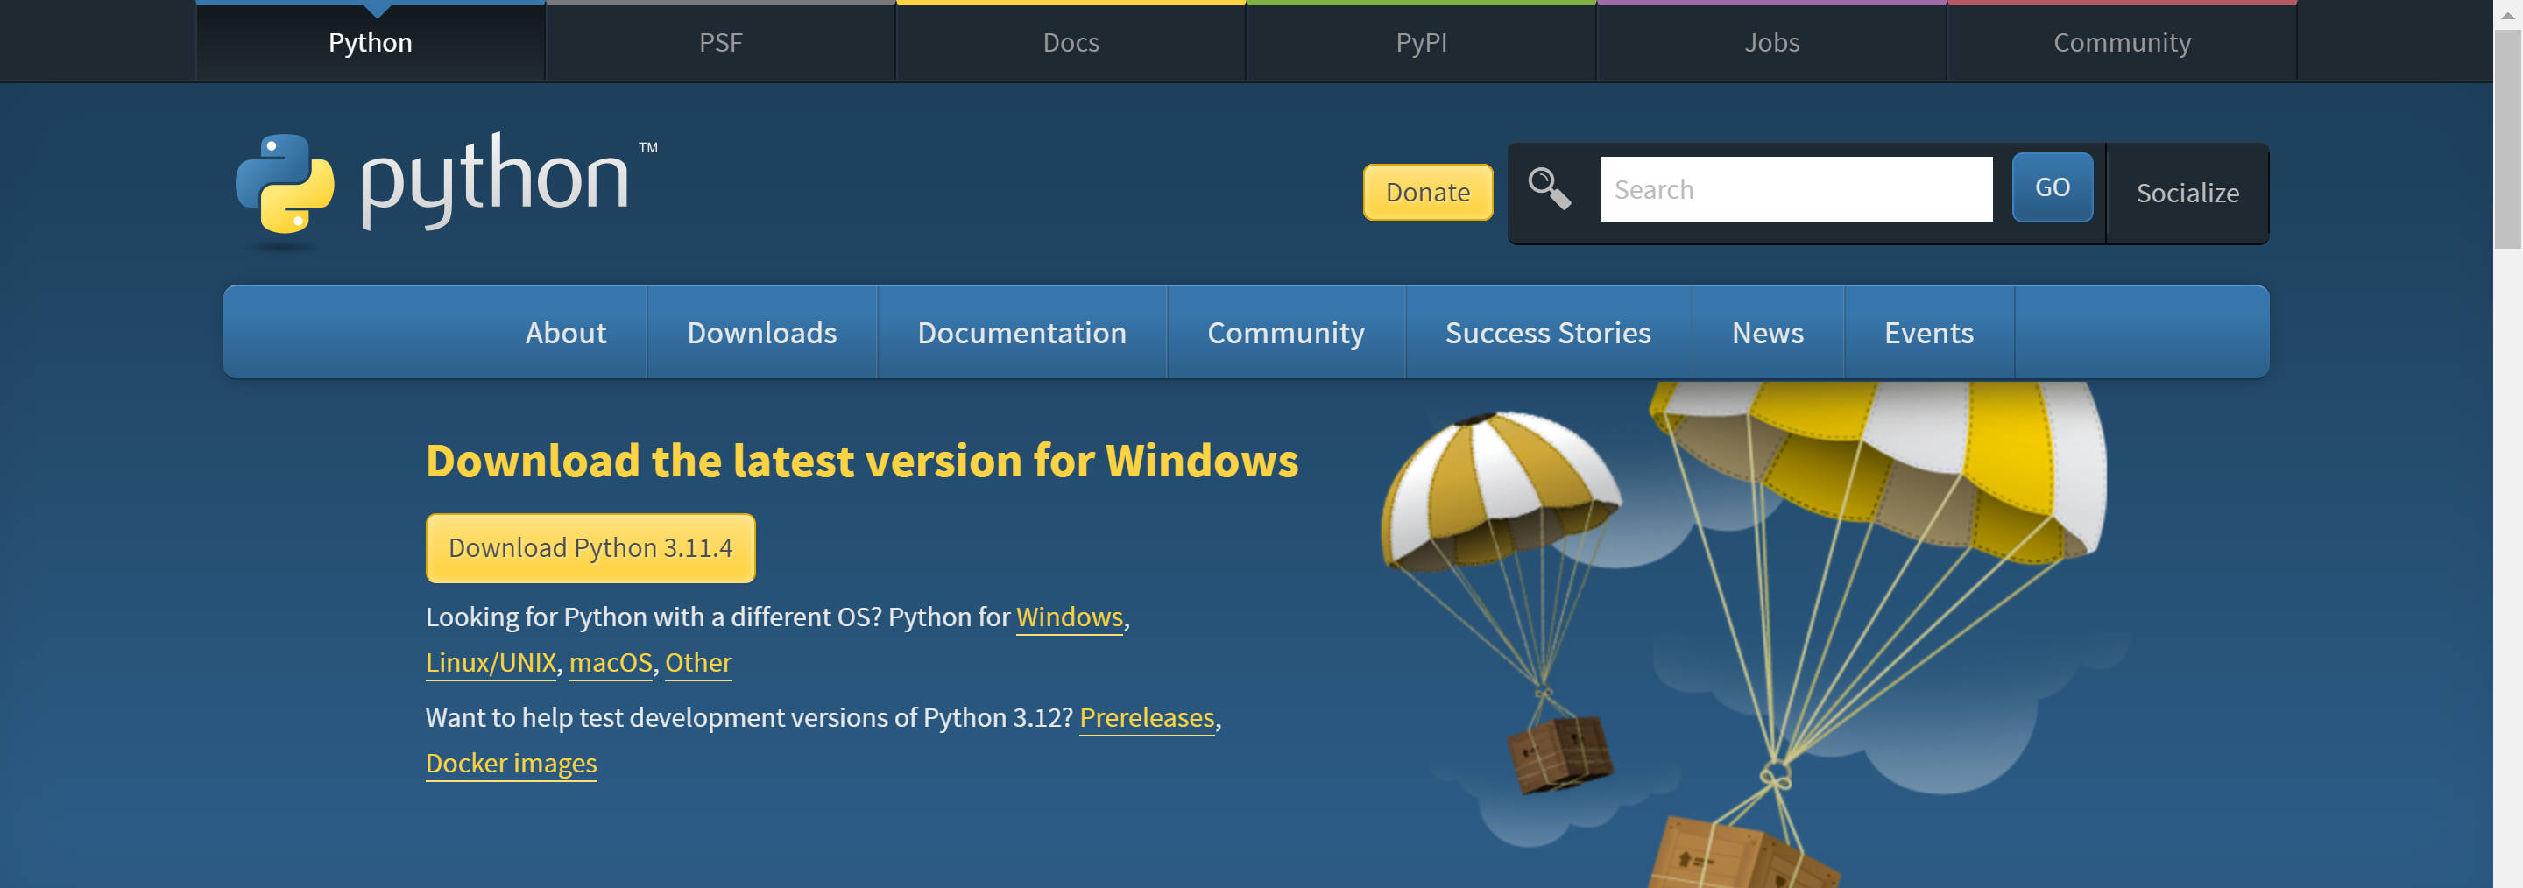
Task: Follow the Linux/UNIX link
Action: pyautogui.click(x=491, y=663)
